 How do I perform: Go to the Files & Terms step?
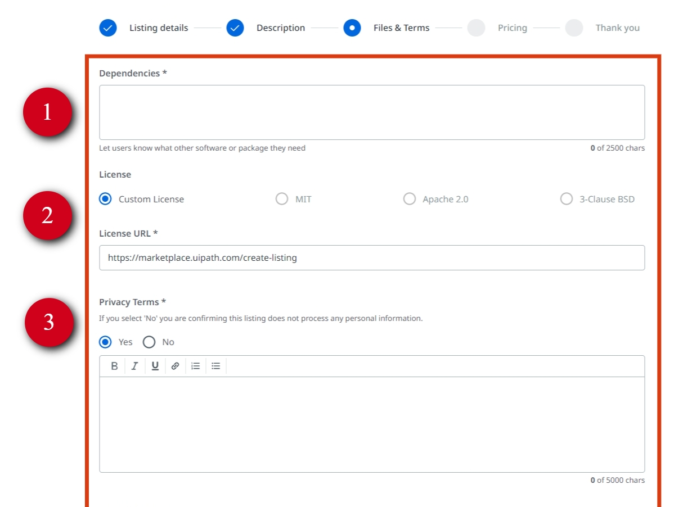click(352, 28)
